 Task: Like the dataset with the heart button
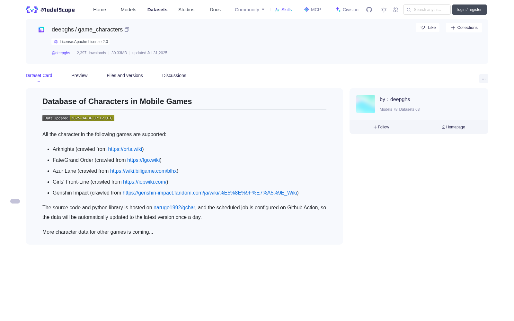tap(428, 28)
